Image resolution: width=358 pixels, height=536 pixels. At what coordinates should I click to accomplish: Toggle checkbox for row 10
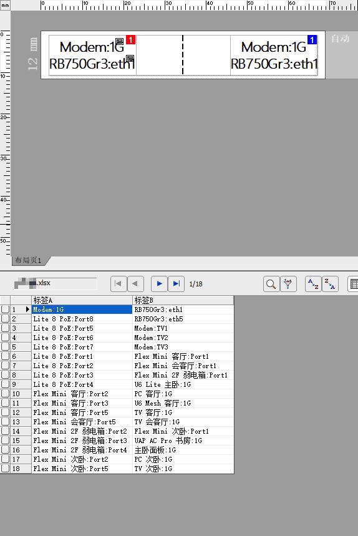pyautogui.click(x=5, y=394)
